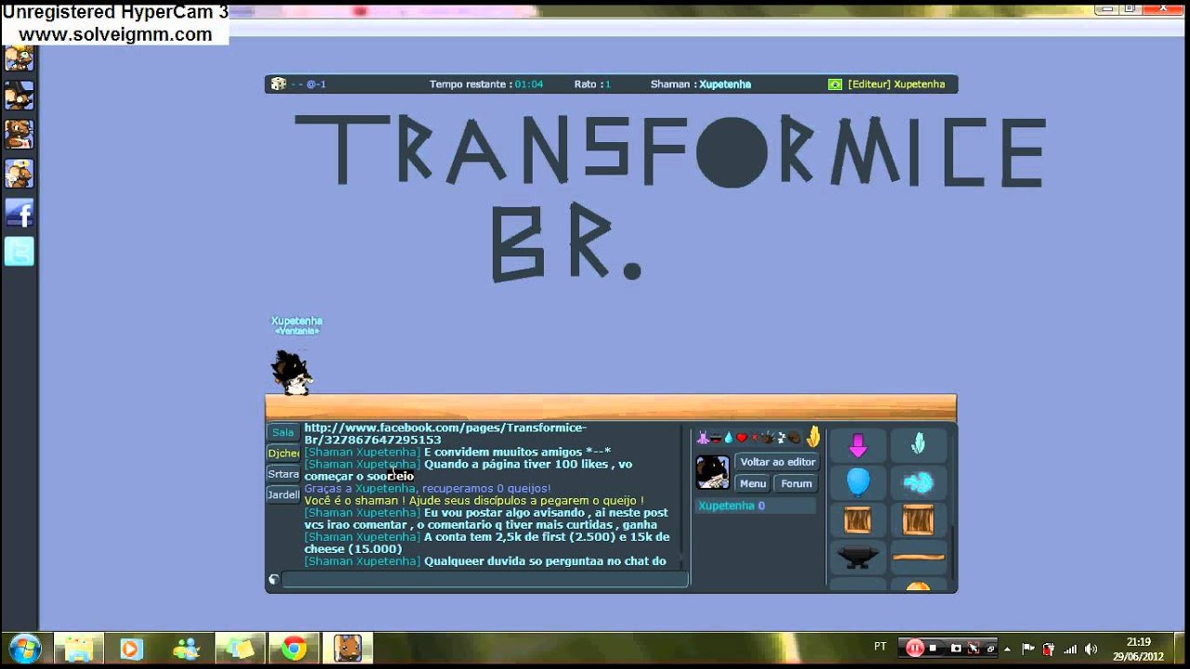The height and width of the screenshot is (669, 1190).
Task: Take a HyperCam snapshot with camera icon
Action: click(956, 649)
